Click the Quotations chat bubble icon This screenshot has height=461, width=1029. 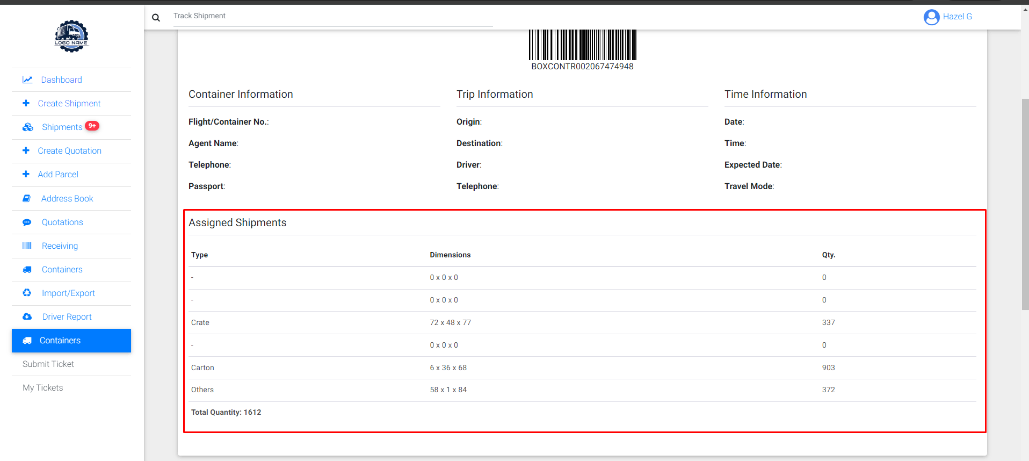pyautogui.click(x=27, y=222)
